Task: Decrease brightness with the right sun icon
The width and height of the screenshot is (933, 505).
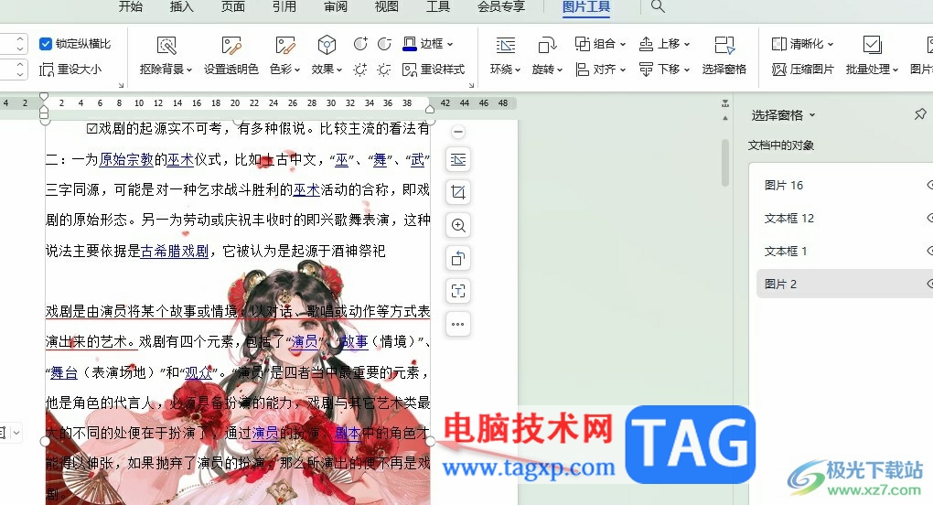Action: click(x=384, y=70)
